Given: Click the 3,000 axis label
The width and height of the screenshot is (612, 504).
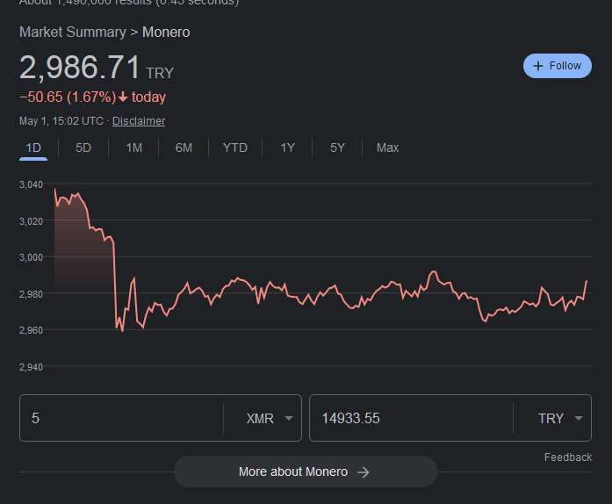Looking at the screenshot, I should tap(32, 257).
